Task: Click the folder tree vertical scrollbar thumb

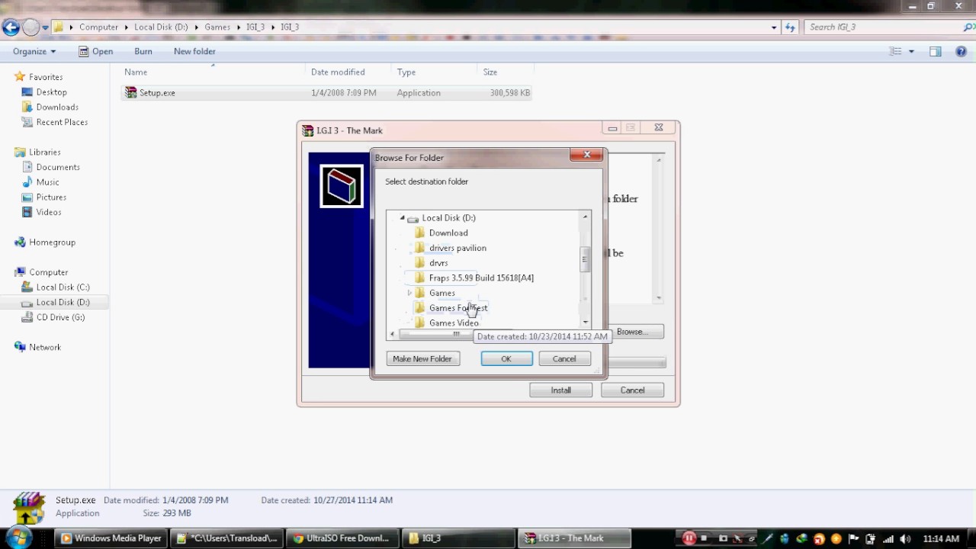Action: click(585, 259)
